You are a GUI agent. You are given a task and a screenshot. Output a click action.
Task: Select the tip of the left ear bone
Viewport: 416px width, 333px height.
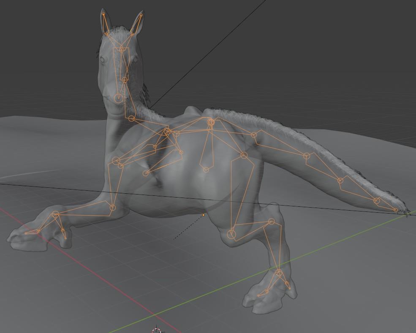[103, 14]
